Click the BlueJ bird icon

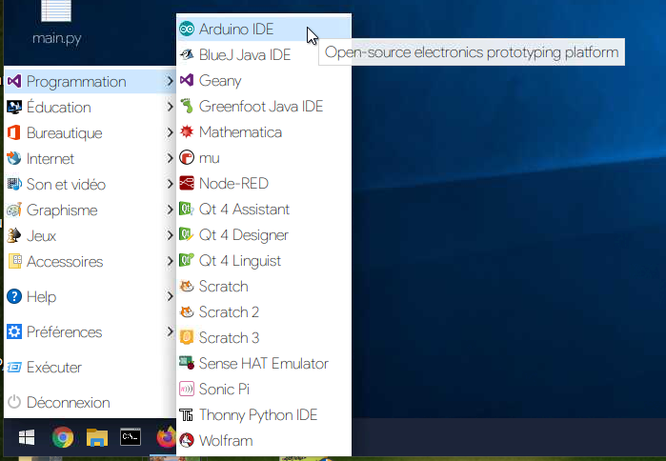(187, 54)
